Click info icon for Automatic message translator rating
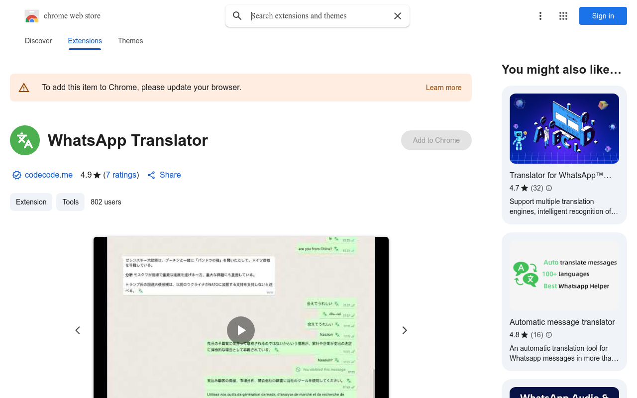Viewport: 637px width, 398px height. (x=549, y=335)
